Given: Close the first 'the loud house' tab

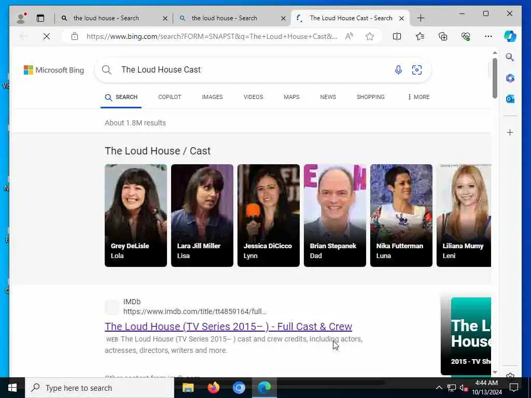Looking at the screenshot, I should (165, 18).
